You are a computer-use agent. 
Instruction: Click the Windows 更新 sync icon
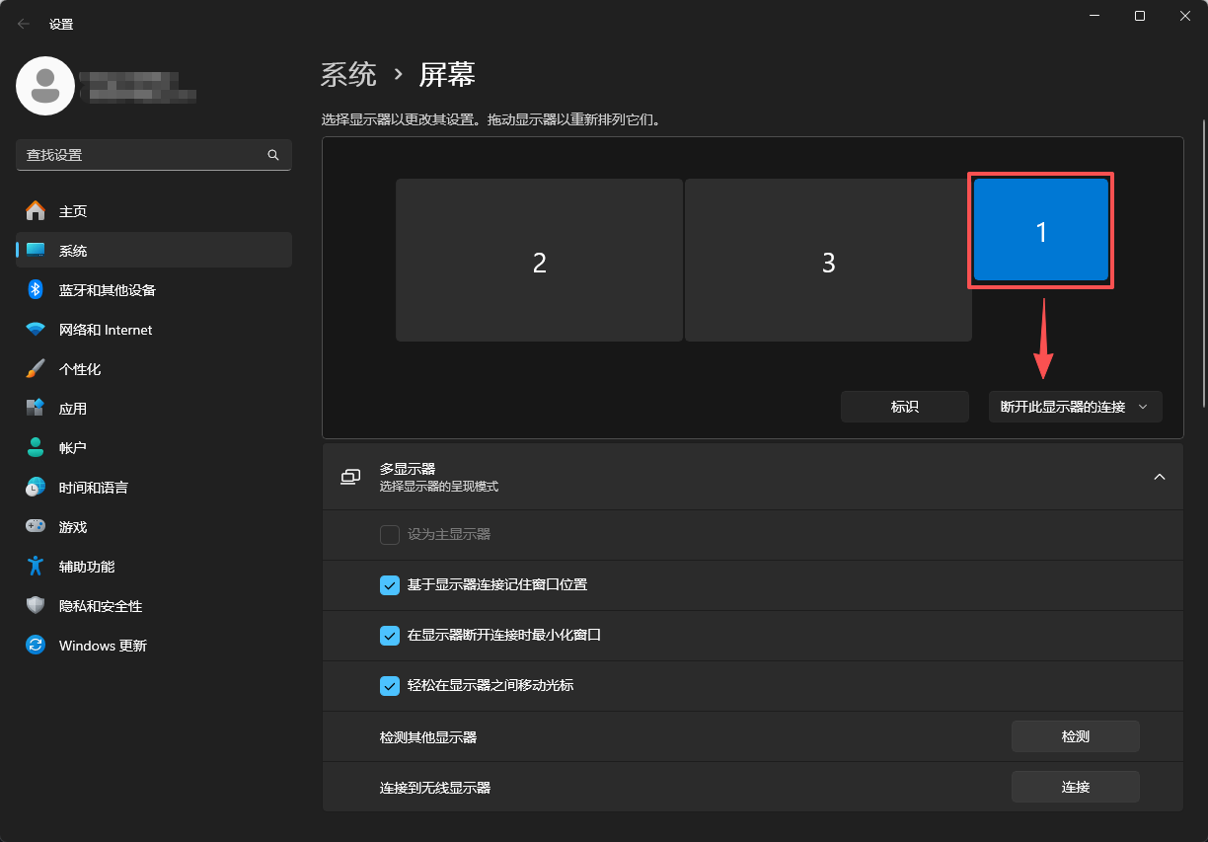click(36, 646)
